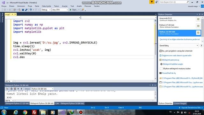204x115 pixels.
Task: Click the Save file toolbar icon
Action: 23,10
